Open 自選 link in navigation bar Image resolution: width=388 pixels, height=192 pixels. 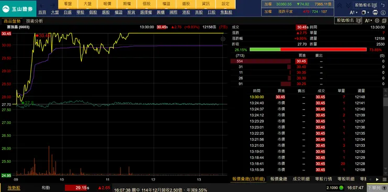coord(68,13)
